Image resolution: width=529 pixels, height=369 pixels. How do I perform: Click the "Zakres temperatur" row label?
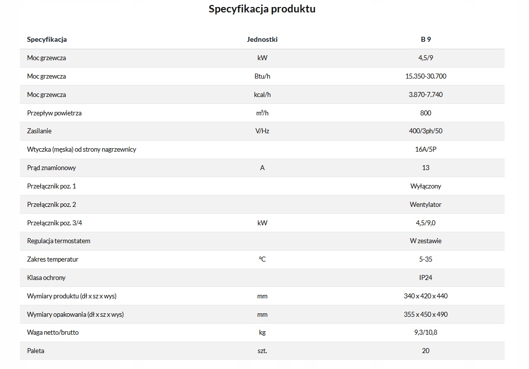click(x=53, y=259)
